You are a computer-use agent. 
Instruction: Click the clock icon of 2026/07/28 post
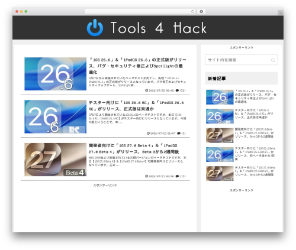pos(146,90)
